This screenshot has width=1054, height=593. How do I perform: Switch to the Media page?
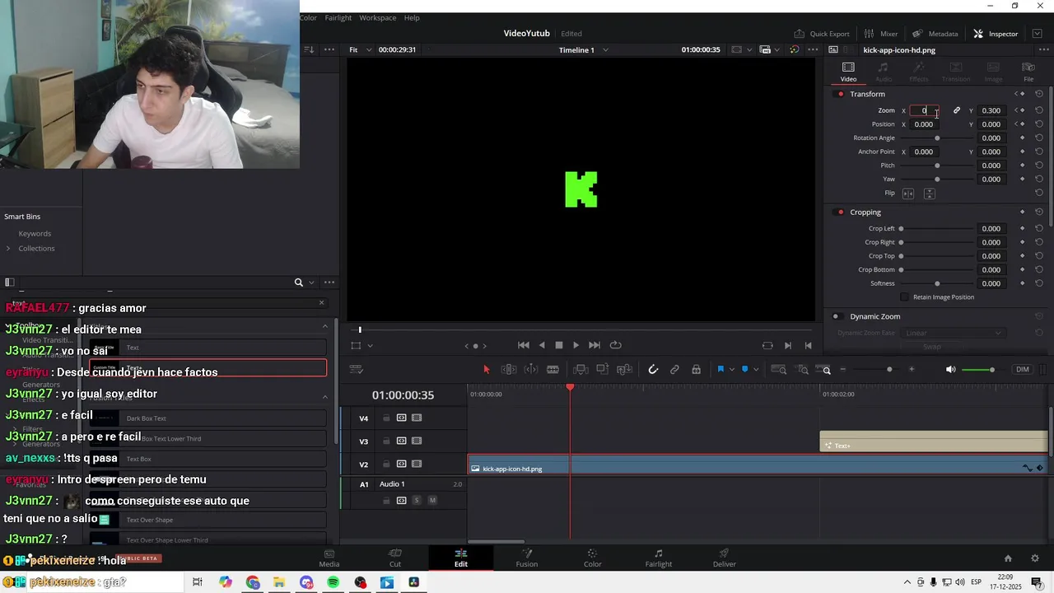(329, 558)
